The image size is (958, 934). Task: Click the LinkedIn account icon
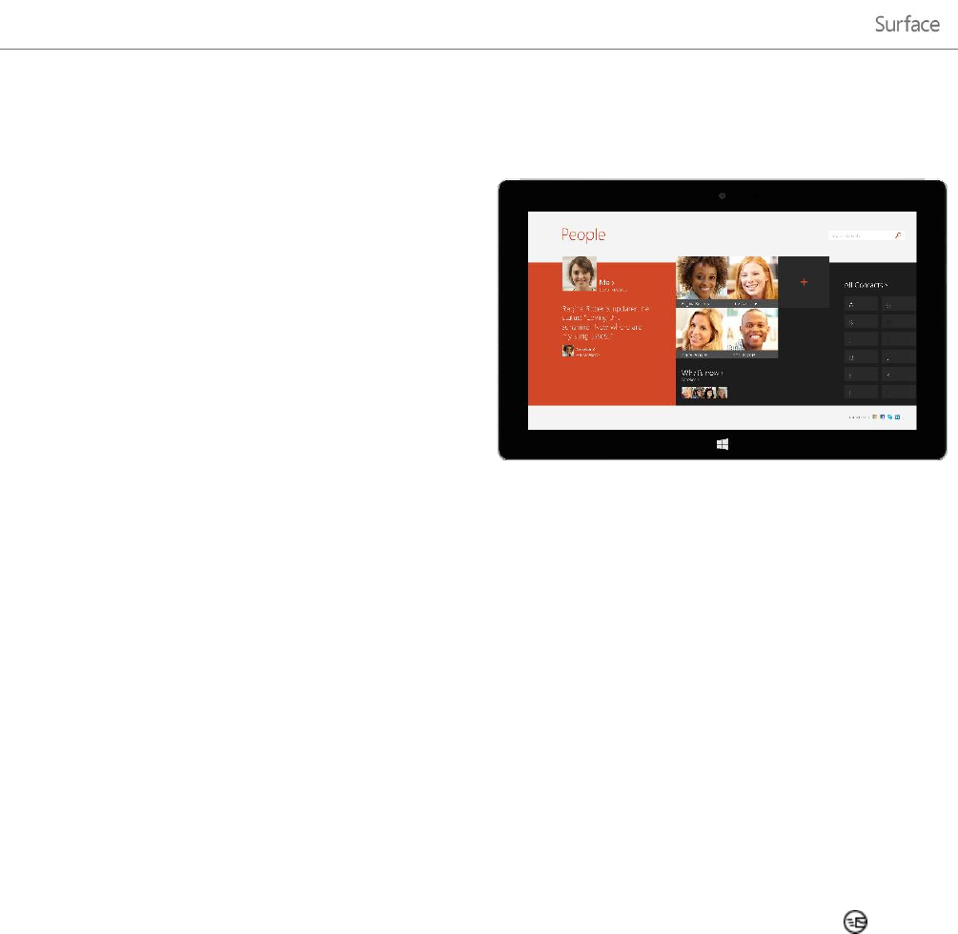(x=896, y=416)
